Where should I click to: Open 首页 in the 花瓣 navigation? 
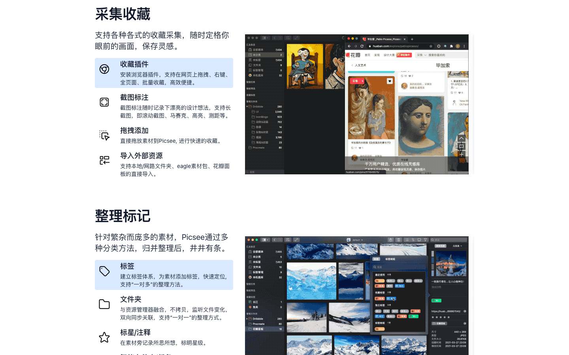click(367, 55)
